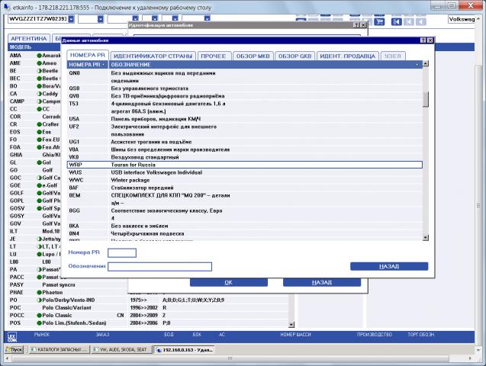The image size is (486, 366).
Task: Click the VIN text field WVGZZZ1TZ7W0239
Action: point(38,19)
